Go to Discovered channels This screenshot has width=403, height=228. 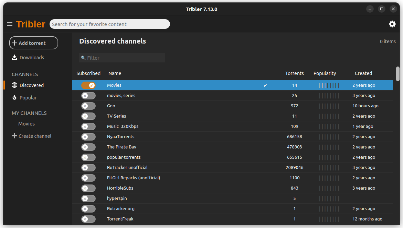coord(32,85)
